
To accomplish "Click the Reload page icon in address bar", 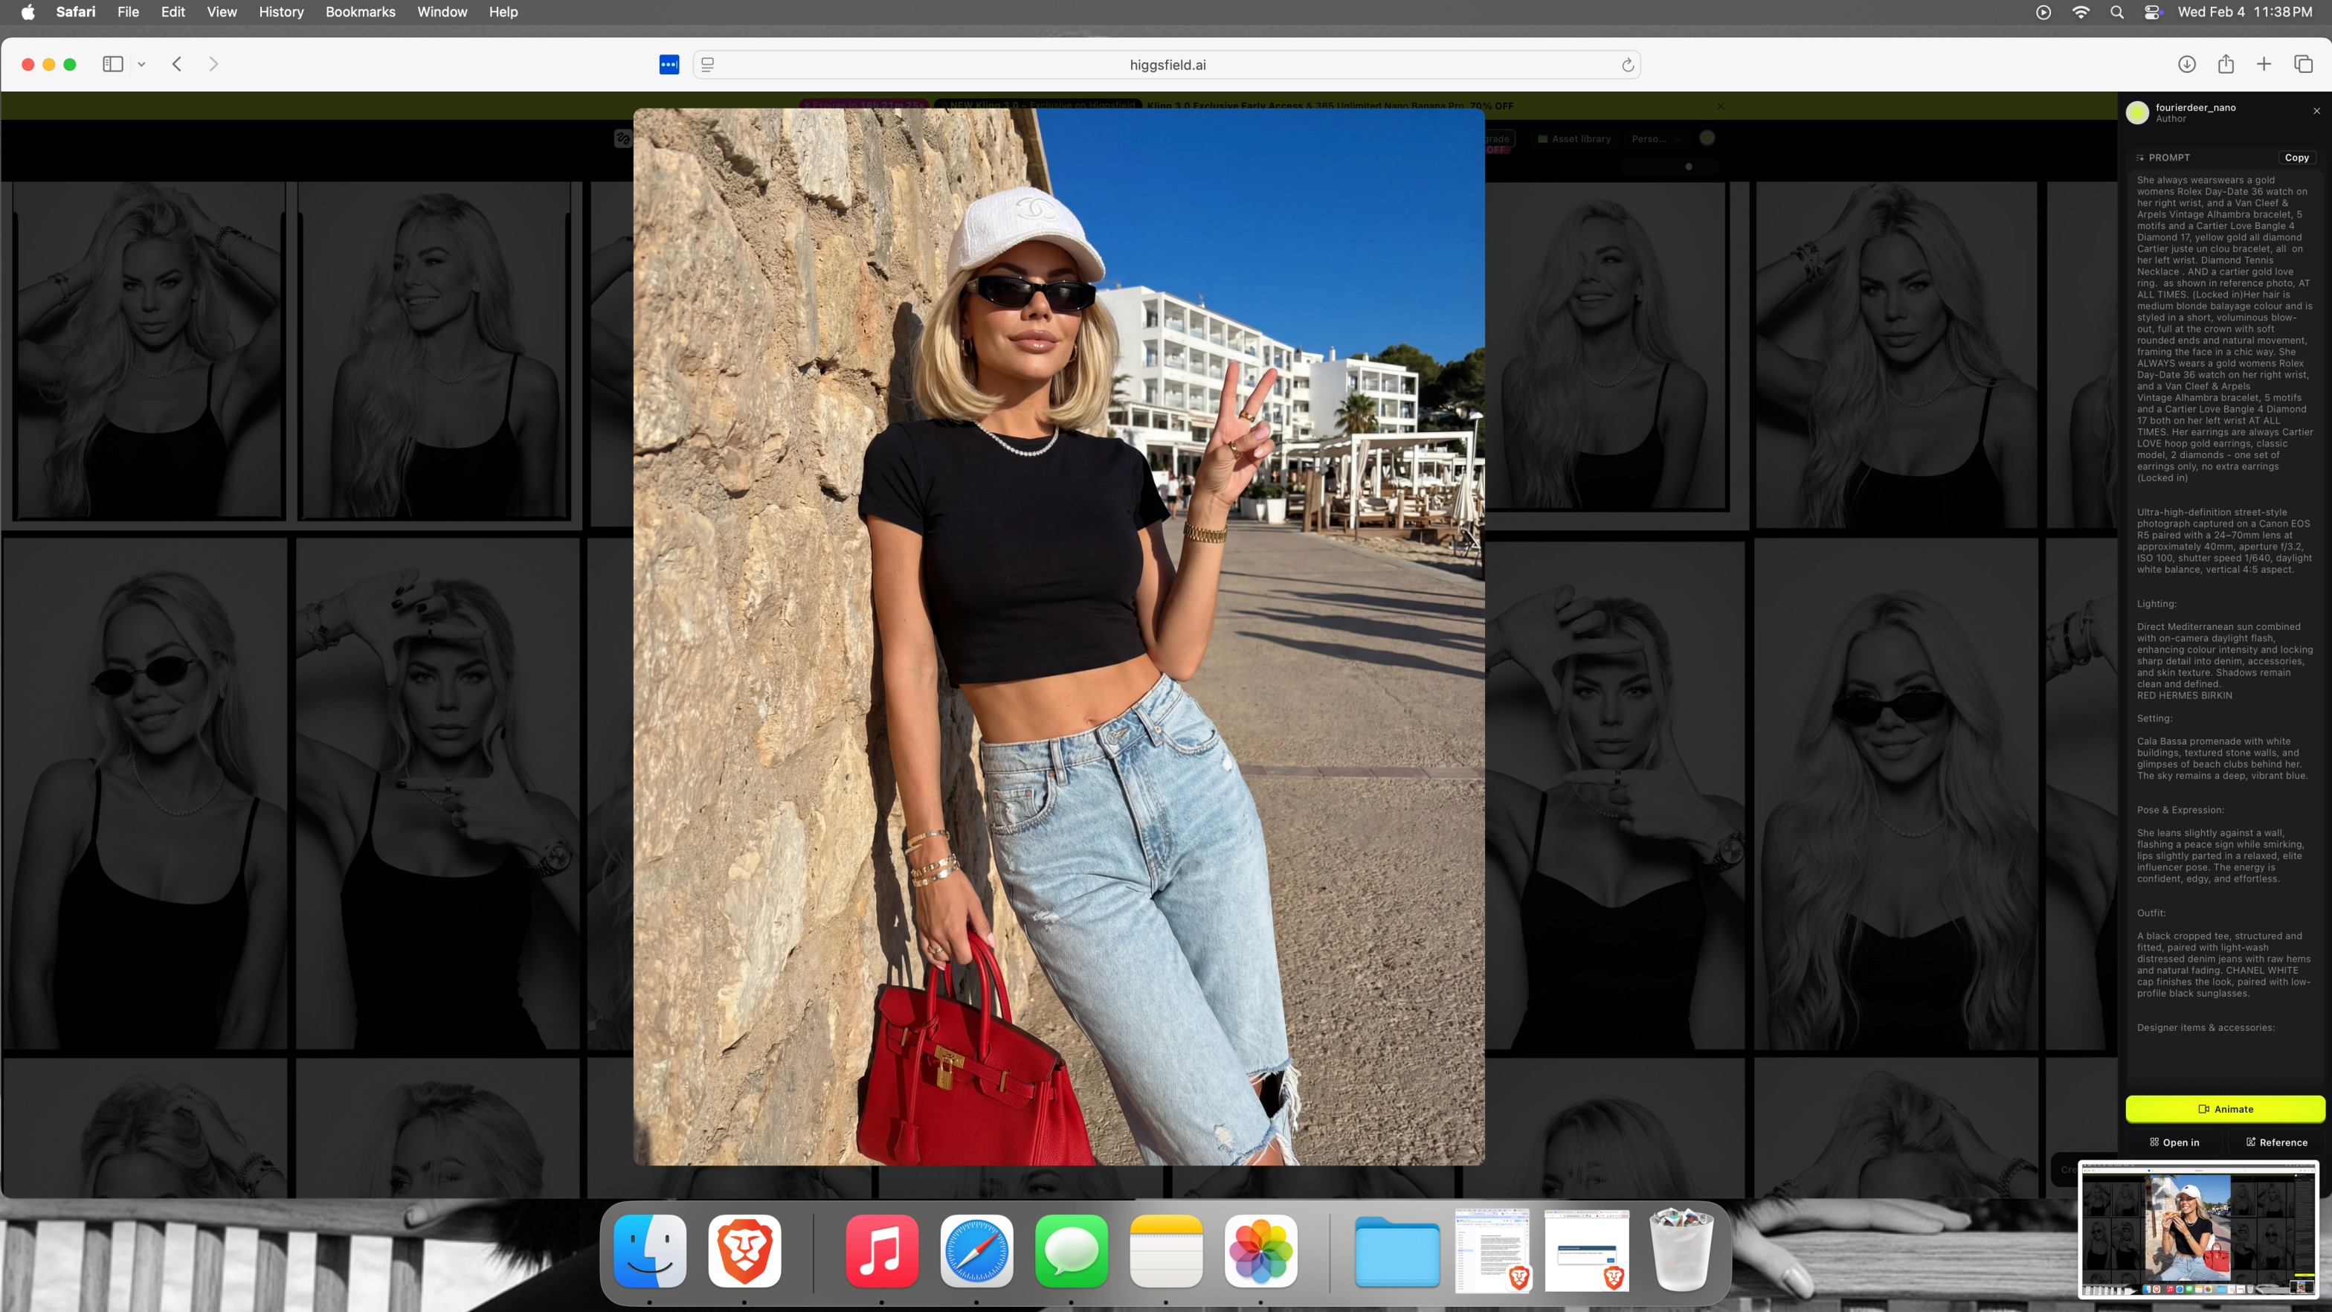I will [x=1627, y=65].
